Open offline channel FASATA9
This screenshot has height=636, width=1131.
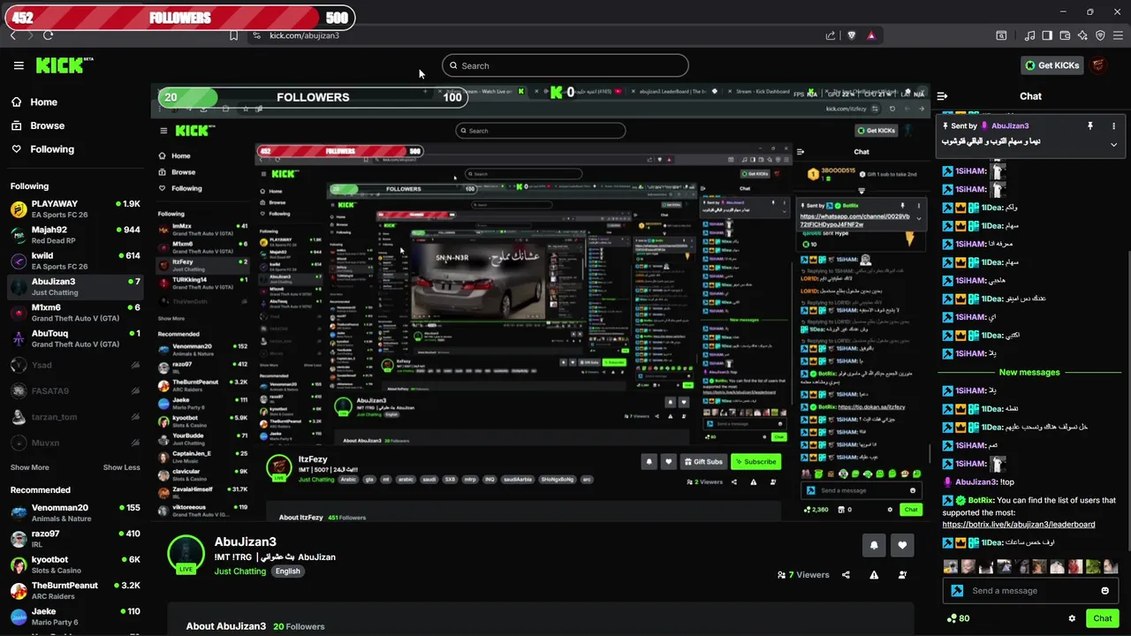75,390
